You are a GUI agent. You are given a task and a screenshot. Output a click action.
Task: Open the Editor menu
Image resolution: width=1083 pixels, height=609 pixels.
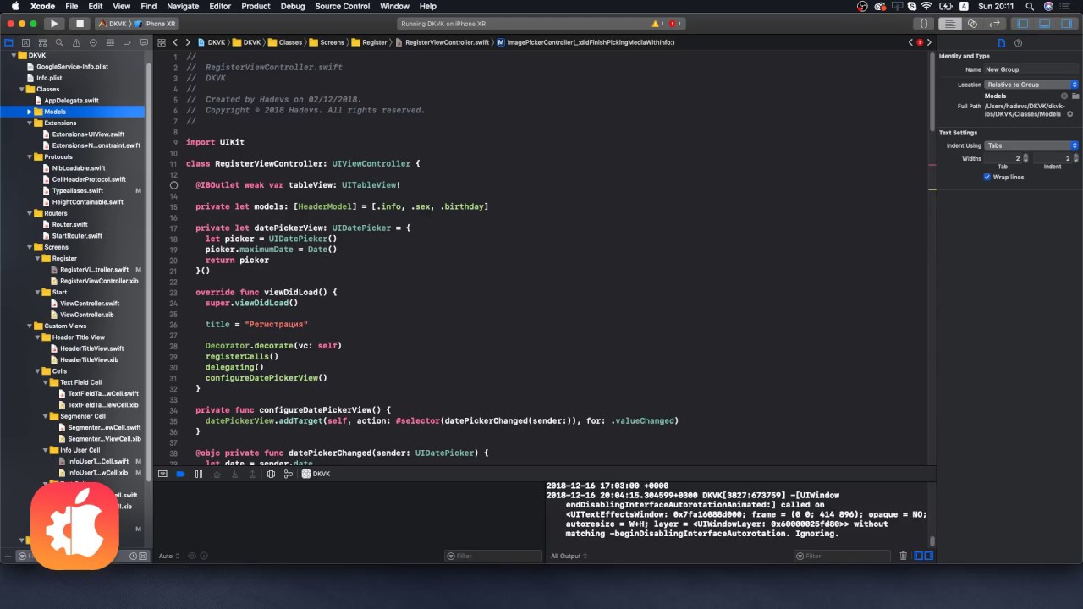(220, 6)
